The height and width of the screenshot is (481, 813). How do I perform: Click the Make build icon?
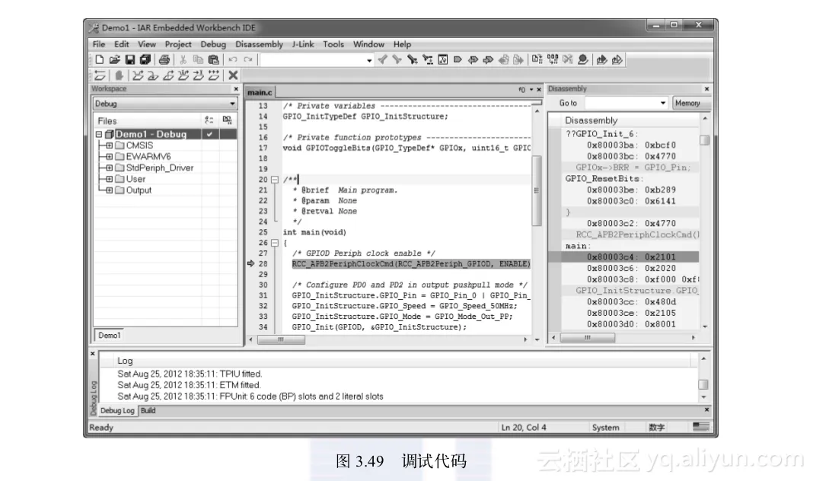click(x=553, y=60)
